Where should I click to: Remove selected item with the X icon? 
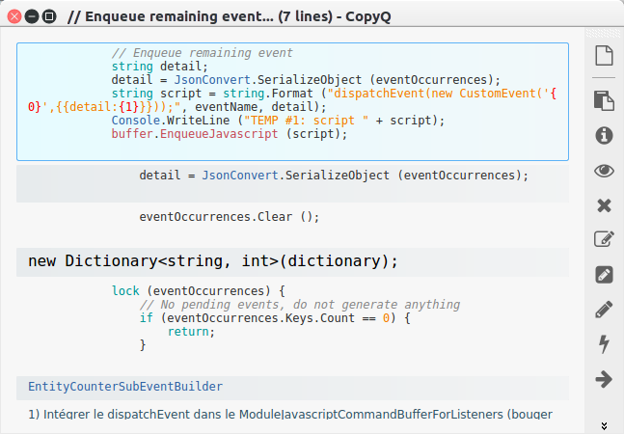tap(604, 205)
